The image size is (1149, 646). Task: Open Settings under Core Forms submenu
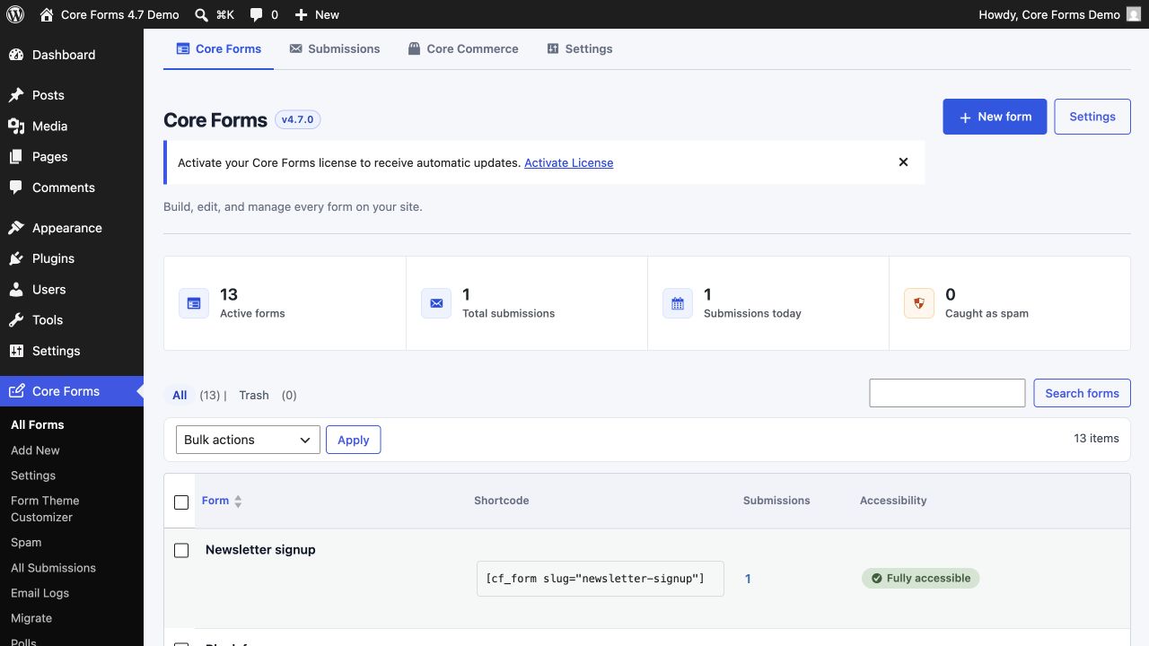[33, 476]
